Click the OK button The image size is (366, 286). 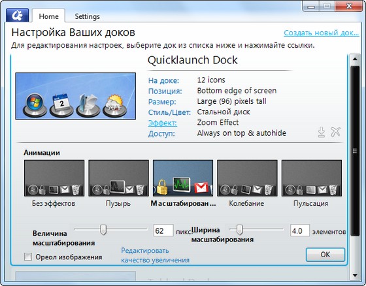point(325,254)
